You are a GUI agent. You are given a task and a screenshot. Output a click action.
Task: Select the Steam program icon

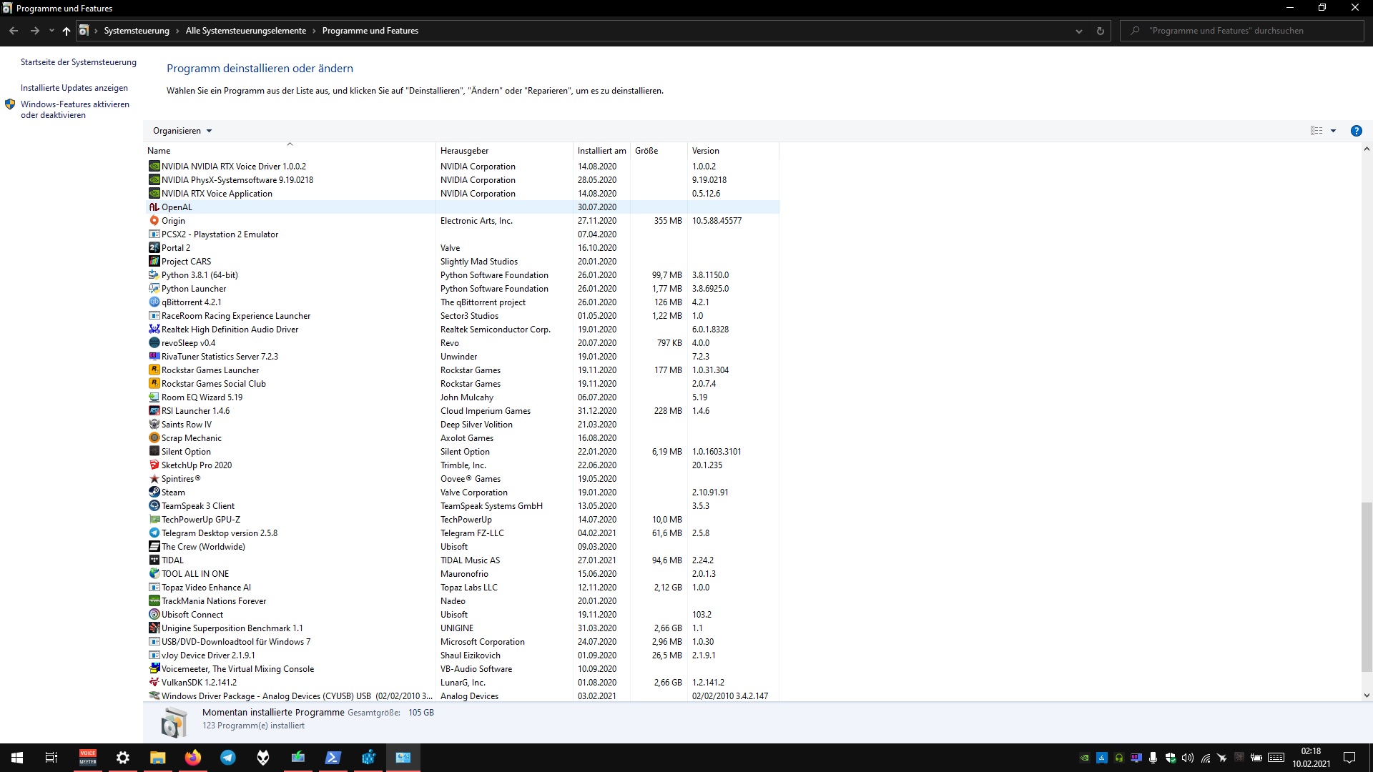pos(154,493)
